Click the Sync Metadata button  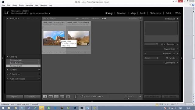click(152, 97)
